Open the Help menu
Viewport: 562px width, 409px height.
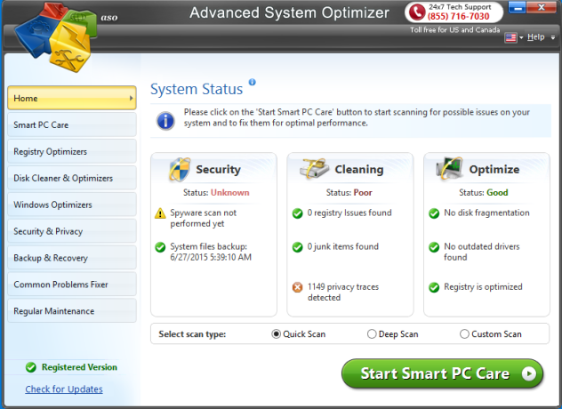(536, 37)
